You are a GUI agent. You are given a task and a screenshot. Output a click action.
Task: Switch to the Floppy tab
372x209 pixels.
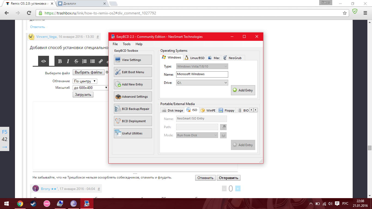[226, 110]
